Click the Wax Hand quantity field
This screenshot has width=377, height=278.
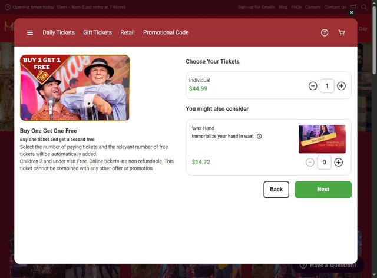tap(324, 162)
